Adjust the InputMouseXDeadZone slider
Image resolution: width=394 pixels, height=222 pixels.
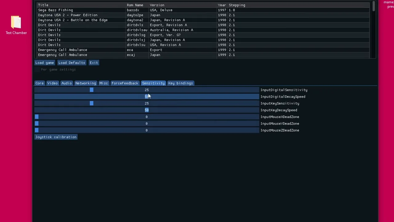point(37,117)
